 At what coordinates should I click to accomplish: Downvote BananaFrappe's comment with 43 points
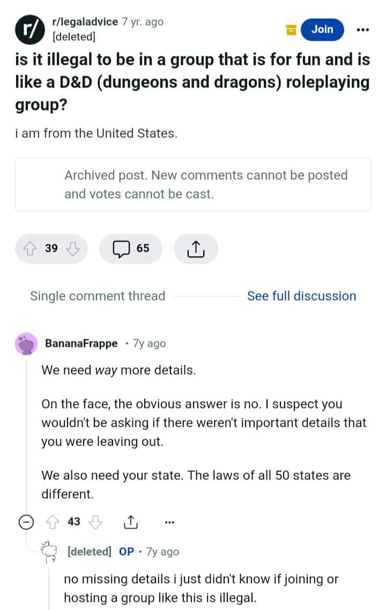(x=95, y=522)
